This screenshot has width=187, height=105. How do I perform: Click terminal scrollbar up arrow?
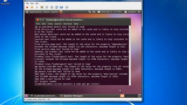coord(130,27)
